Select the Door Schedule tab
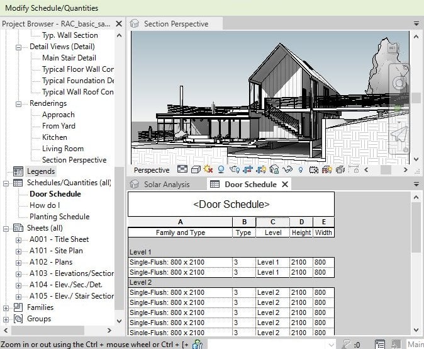The height and width of the screenshot is (349, 424). point(250,185)
